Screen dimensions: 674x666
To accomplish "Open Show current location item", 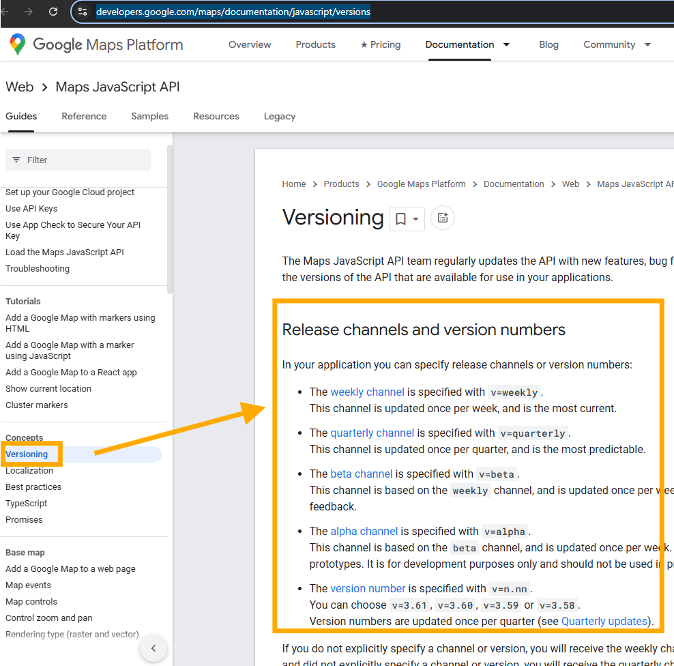I will coord(48,389).
